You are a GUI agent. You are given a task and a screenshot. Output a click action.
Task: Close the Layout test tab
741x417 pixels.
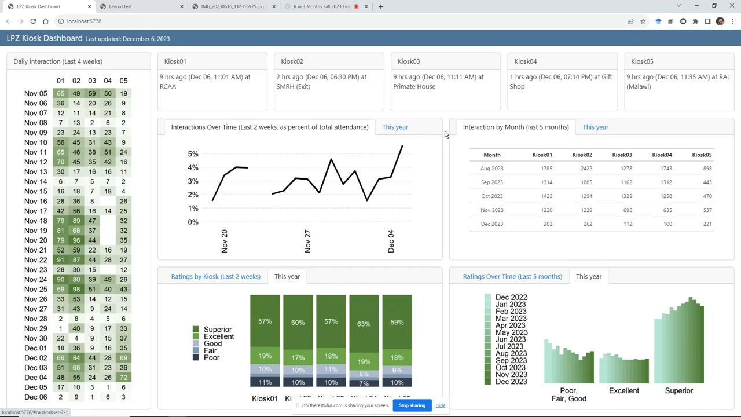182,6
